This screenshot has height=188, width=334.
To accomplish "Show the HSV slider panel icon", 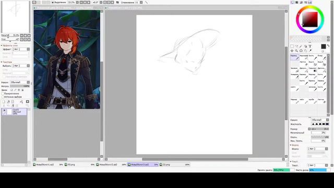I will (301, 2).
